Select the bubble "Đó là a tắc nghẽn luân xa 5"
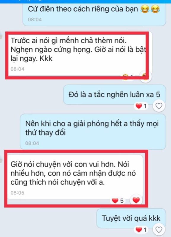 tap(114, 95)
